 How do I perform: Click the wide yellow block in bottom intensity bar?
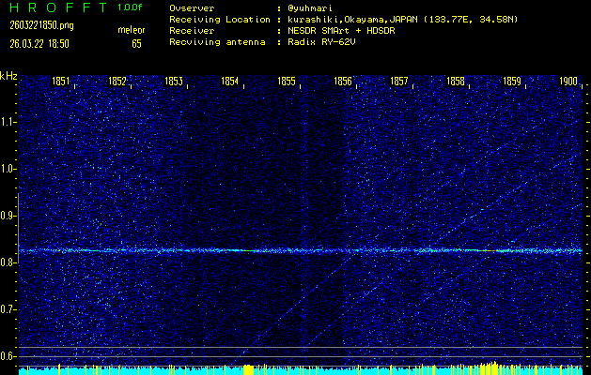[x=248, y=370]
